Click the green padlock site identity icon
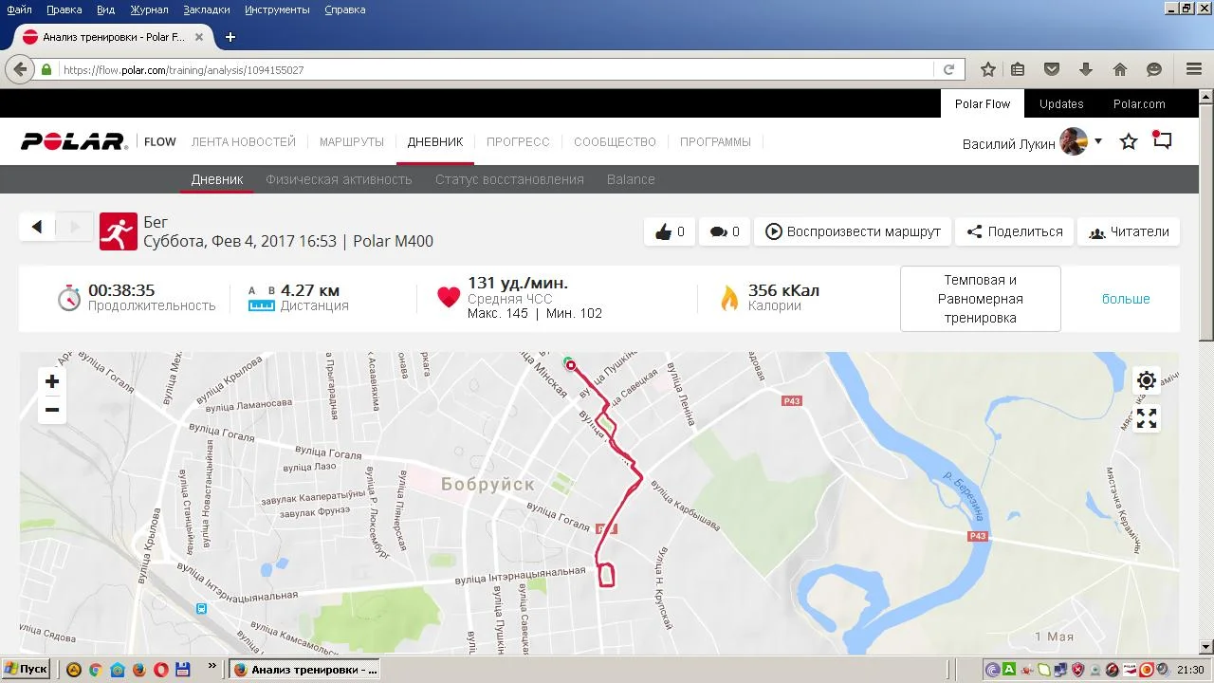The height and width of the screenshot is (683, 1214). pos(46,69)
